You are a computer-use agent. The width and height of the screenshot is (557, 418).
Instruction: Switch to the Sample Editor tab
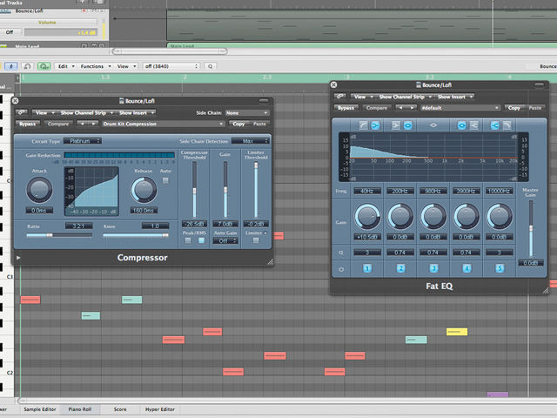point(40,409)
